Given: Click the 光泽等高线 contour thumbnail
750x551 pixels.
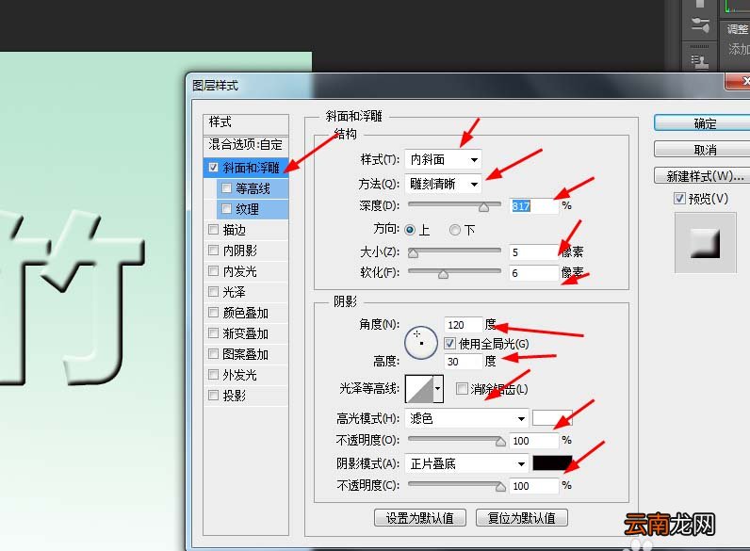Looking at the screenshot, I should tap(419, 388).
